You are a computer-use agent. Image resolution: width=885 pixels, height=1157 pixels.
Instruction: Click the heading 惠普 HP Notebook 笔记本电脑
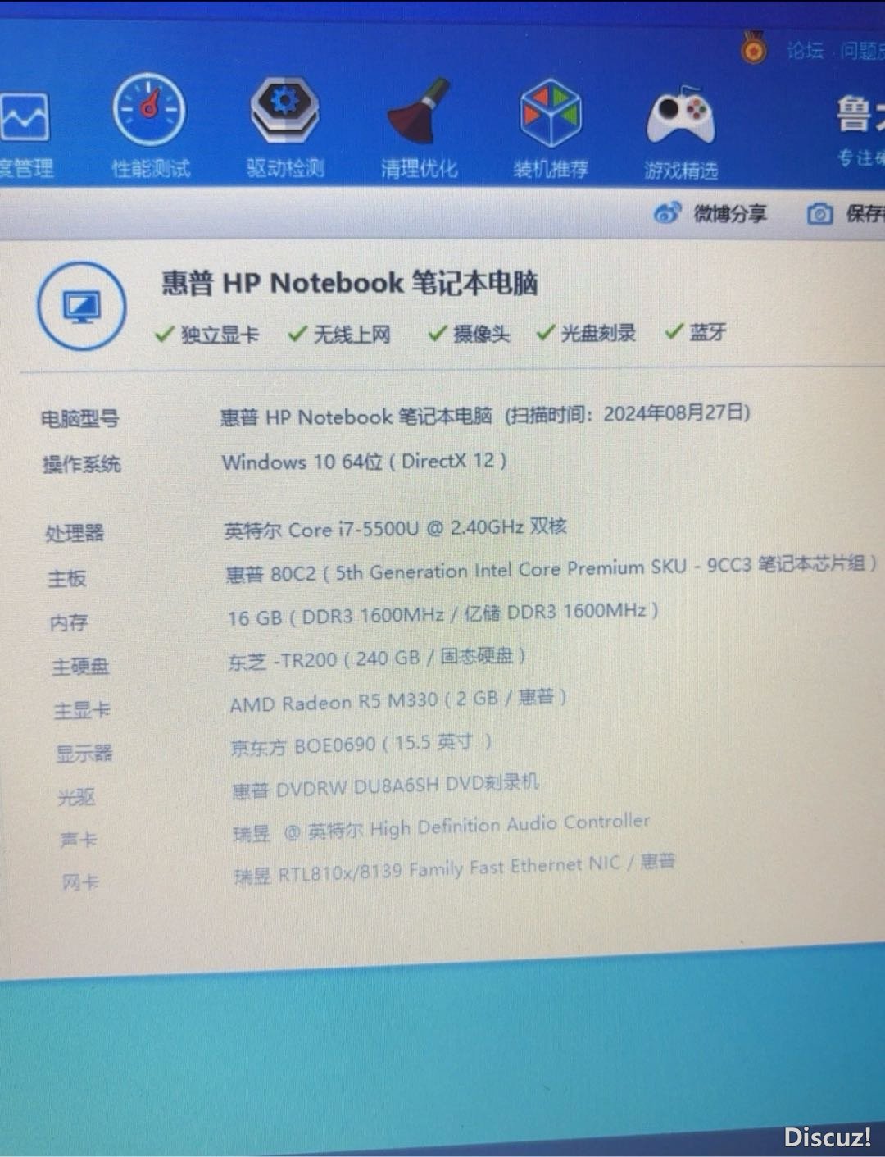349,283
